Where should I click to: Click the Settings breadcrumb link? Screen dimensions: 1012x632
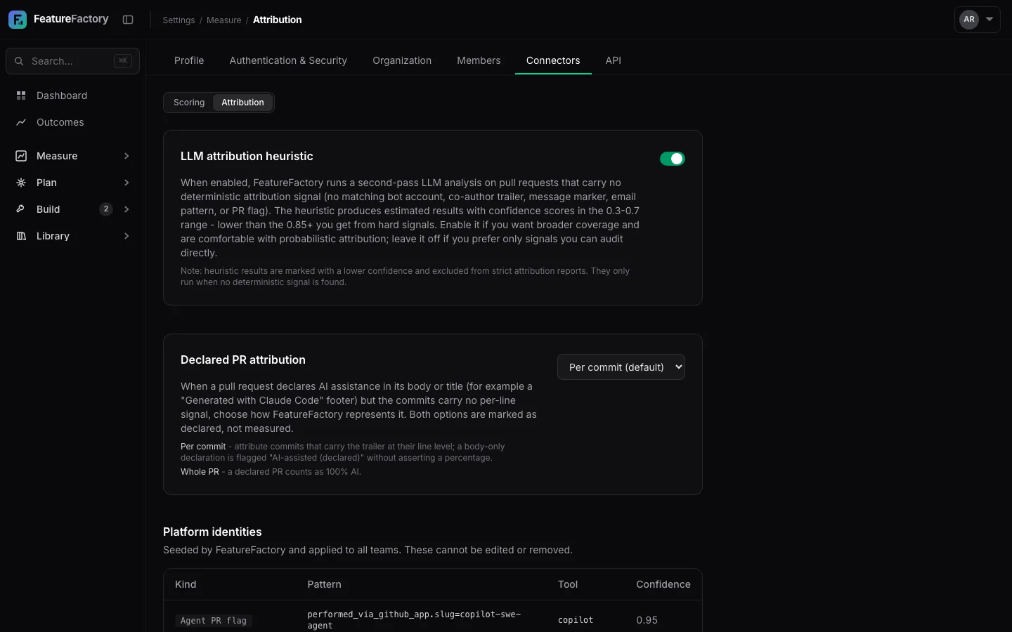coord(179,20)
